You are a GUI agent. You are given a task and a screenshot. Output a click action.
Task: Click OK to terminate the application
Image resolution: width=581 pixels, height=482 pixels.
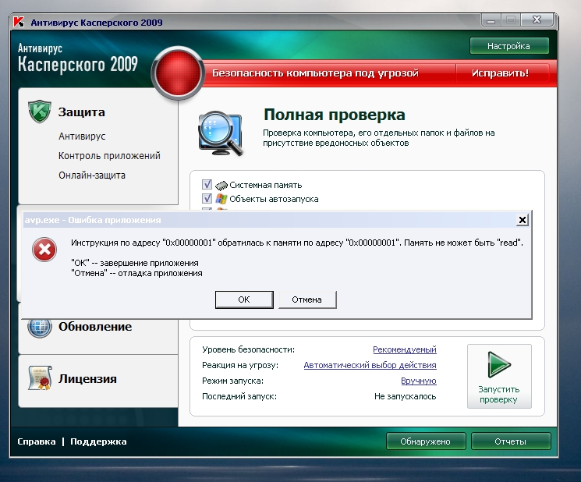point(244,299)
